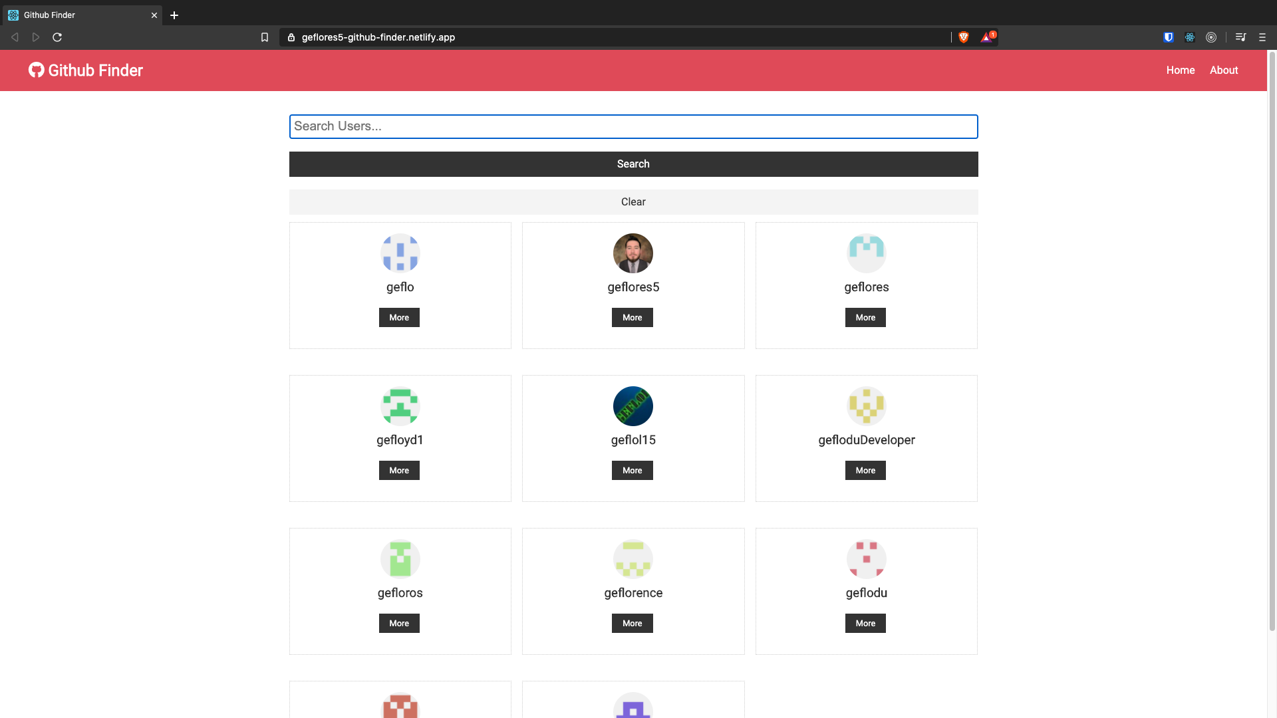Click geflores5's profile photo
Viewport: 1277px width, 718px height.
(x=633, y=253)
